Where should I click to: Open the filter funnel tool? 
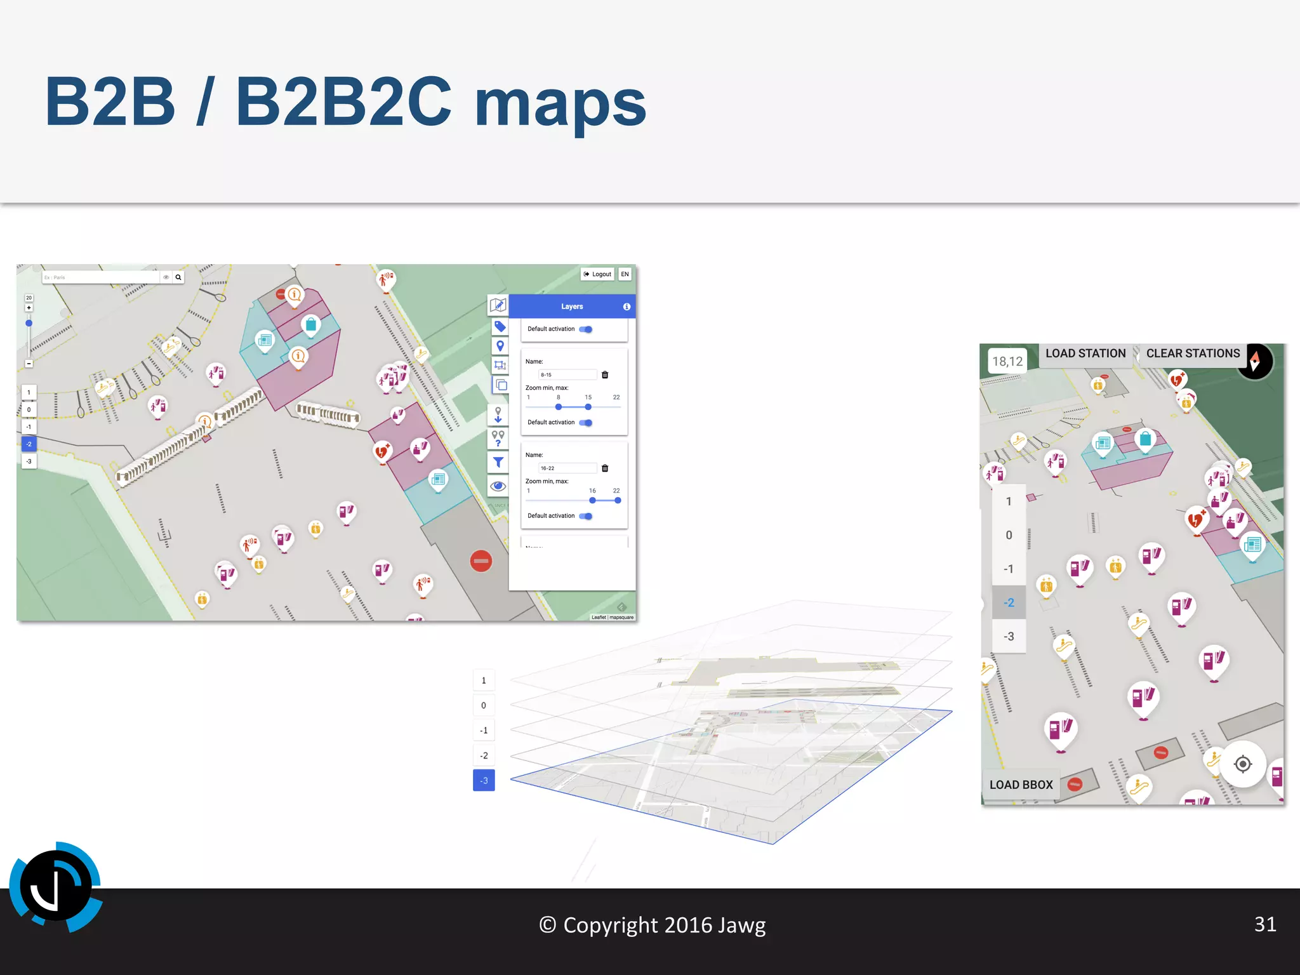coord(498,462)
